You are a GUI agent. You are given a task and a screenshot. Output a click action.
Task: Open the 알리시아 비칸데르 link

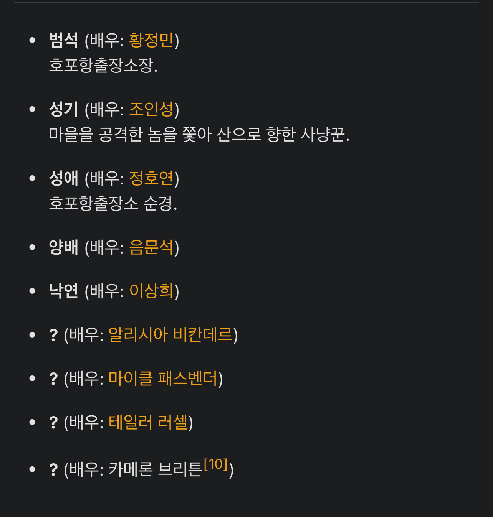click(x=170, y=335)
